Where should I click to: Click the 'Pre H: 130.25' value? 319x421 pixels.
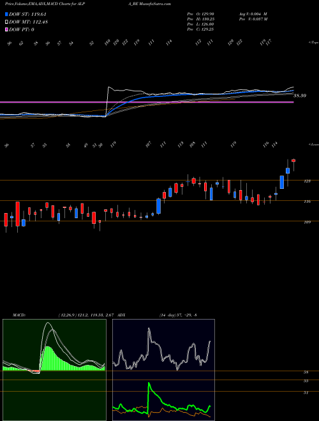[200, 19]
